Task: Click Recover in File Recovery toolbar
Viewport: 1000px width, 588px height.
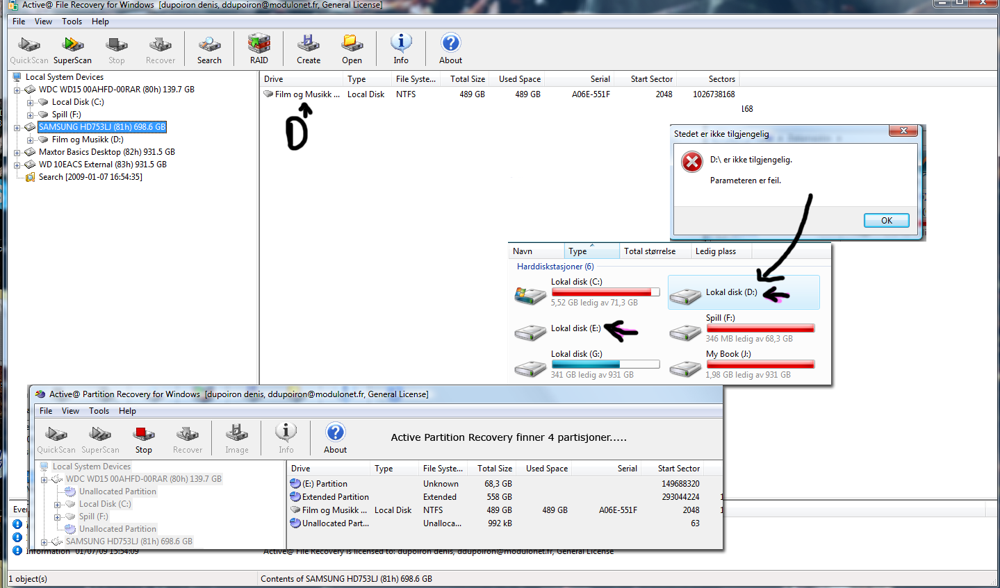Action: point(161,50)
